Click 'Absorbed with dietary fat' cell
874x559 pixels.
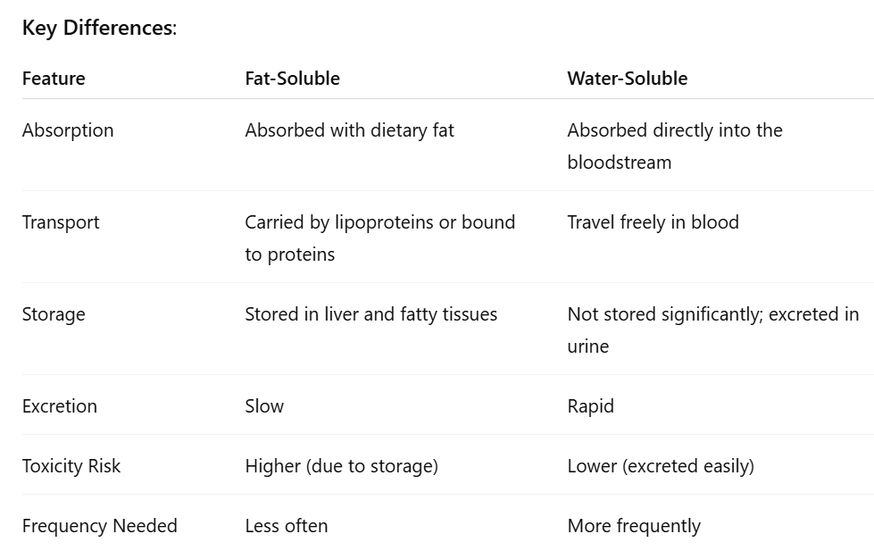tap(349, 130)
